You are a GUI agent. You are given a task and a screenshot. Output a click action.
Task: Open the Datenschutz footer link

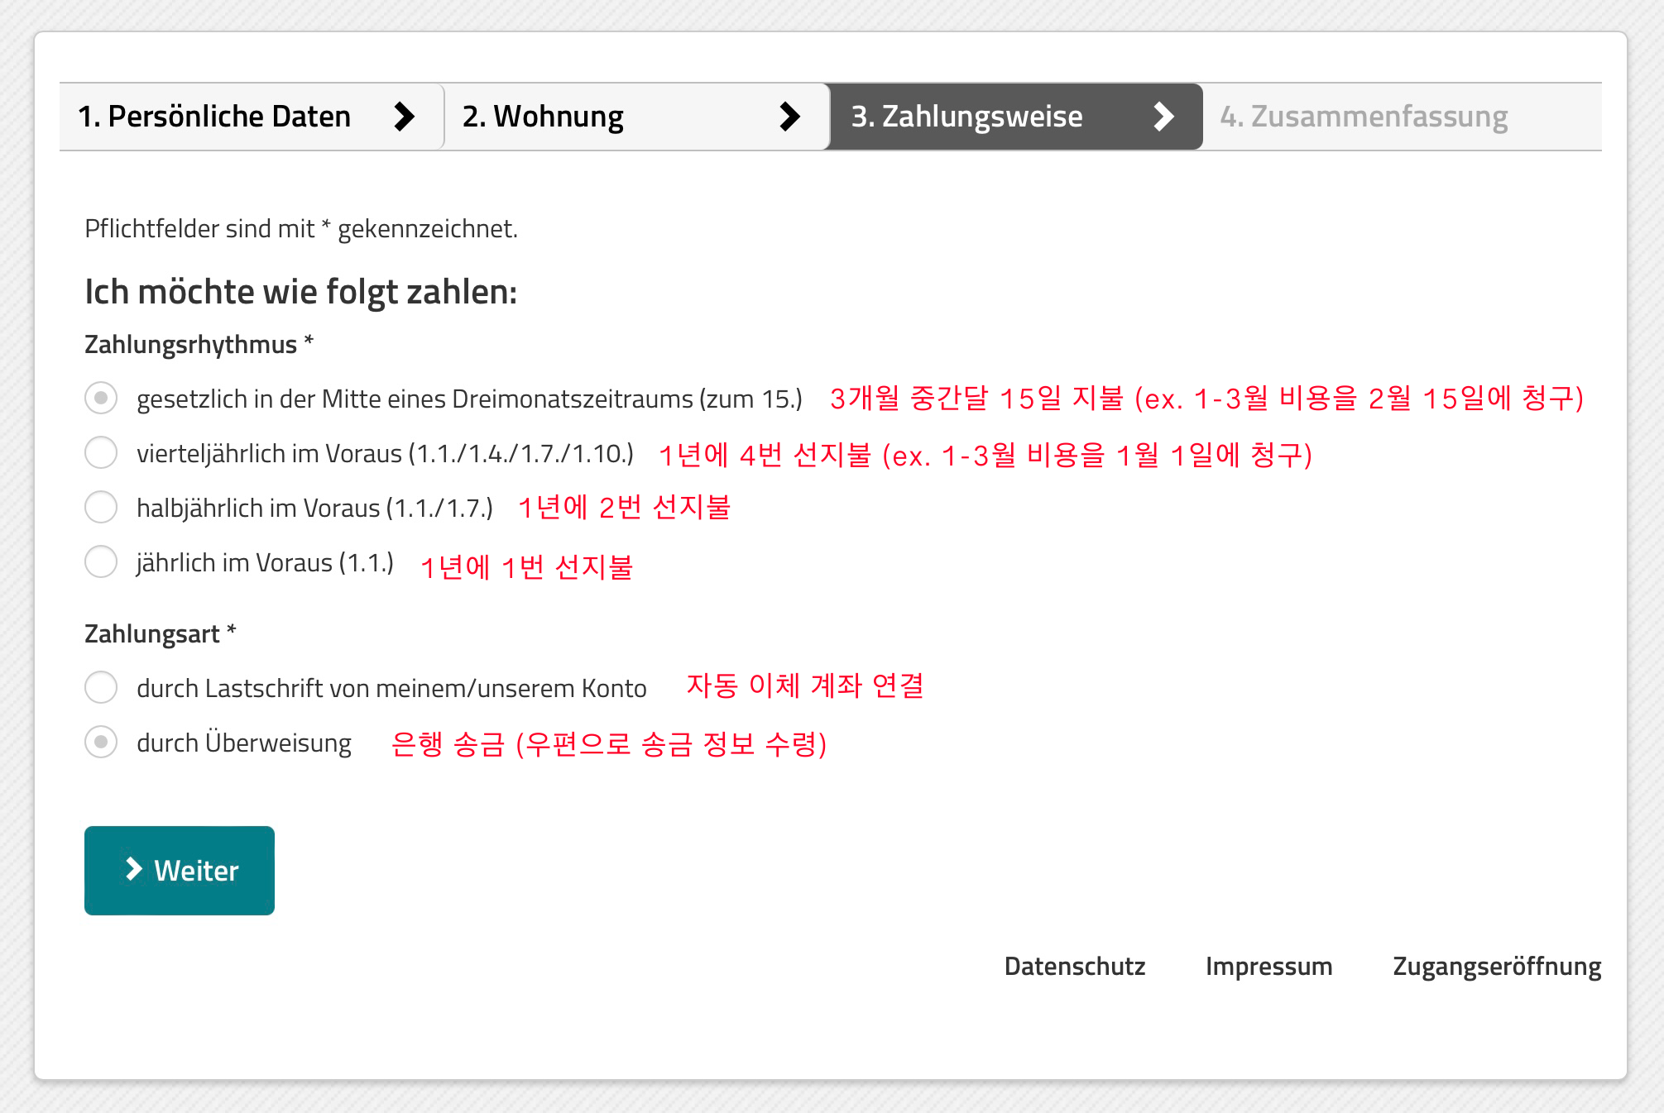coord(1074,966)
